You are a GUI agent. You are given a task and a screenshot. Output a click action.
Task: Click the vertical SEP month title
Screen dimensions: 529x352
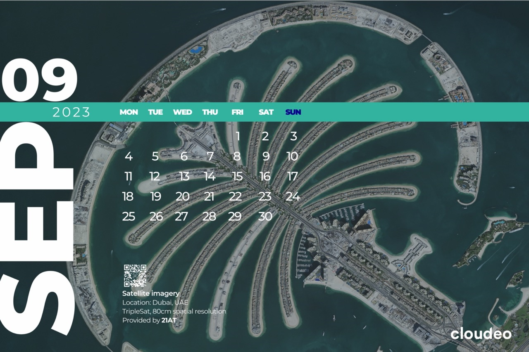click(x=37, y=229)
